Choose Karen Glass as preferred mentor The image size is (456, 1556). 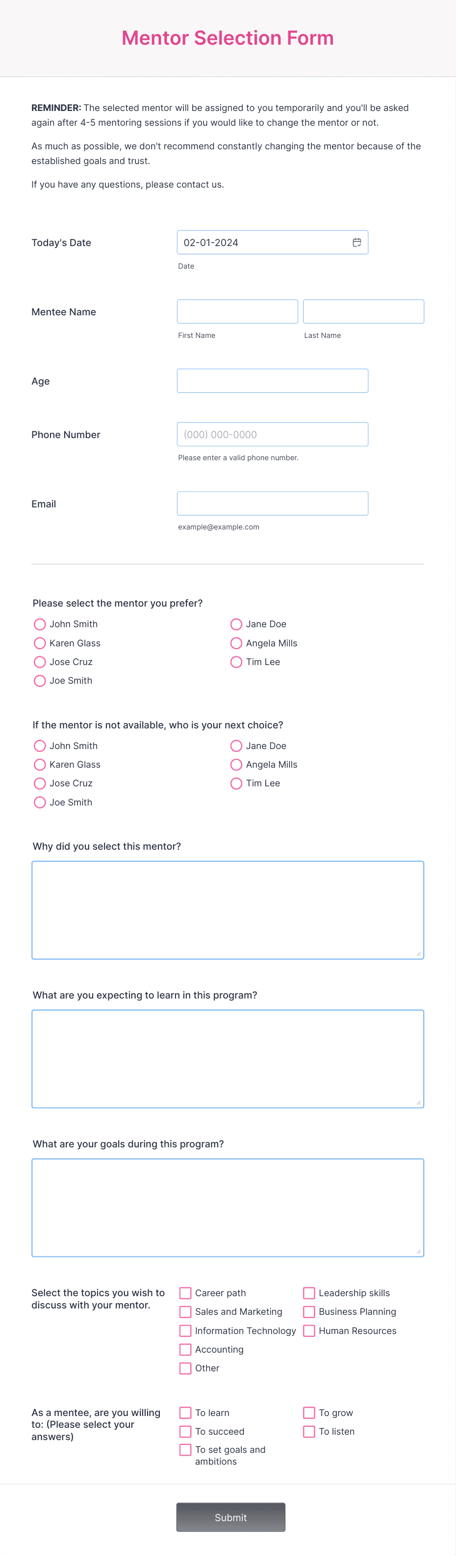point(40,643)
